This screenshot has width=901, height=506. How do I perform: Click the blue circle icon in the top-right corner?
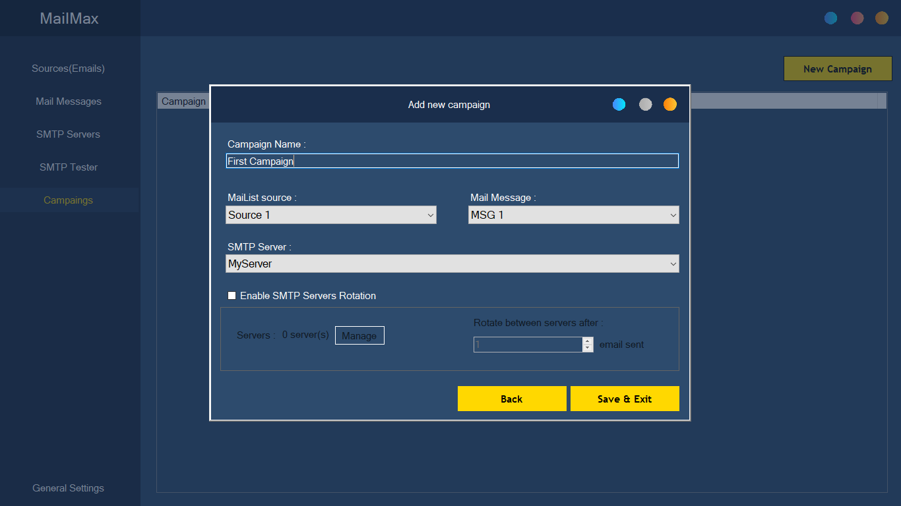coord(830,18)
